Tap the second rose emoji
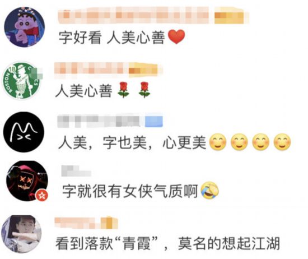This screenshot has width=308, height=259. (144, 90)
